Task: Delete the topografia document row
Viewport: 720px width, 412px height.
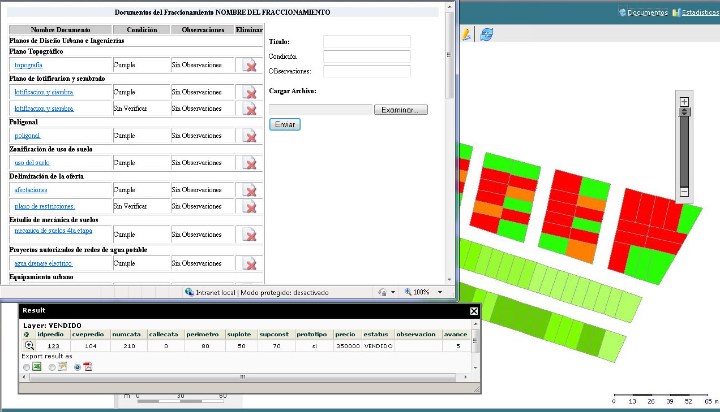Action: pyautogui.click(x=249, y=65)
